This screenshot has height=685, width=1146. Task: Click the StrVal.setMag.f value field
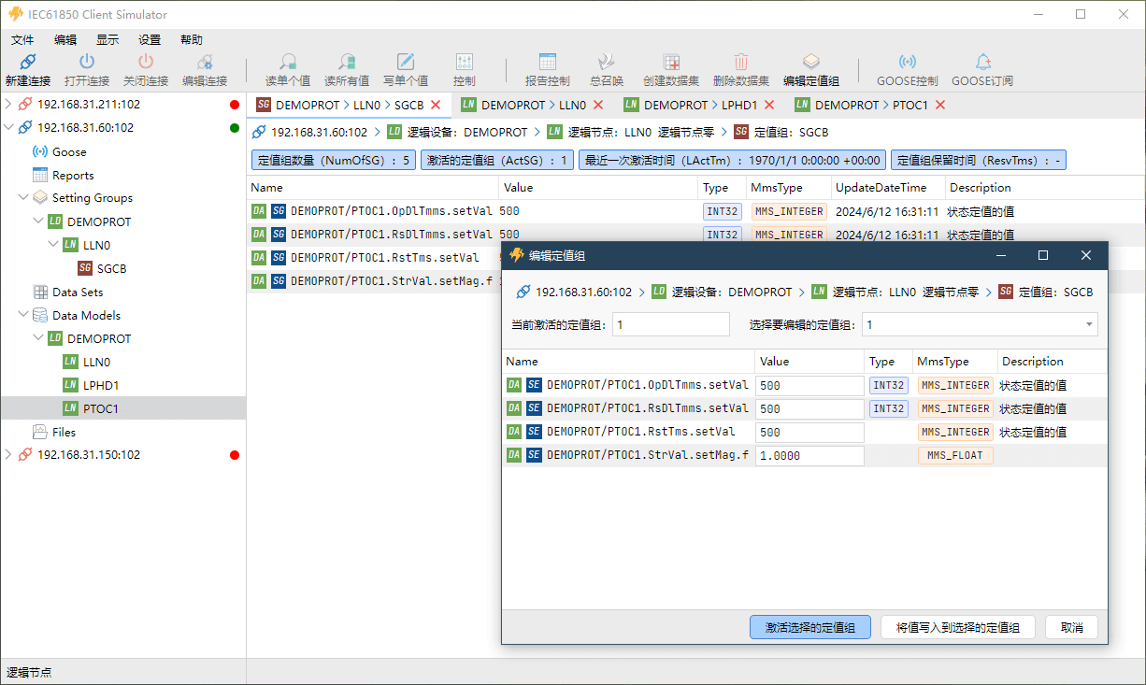(809, 456)
